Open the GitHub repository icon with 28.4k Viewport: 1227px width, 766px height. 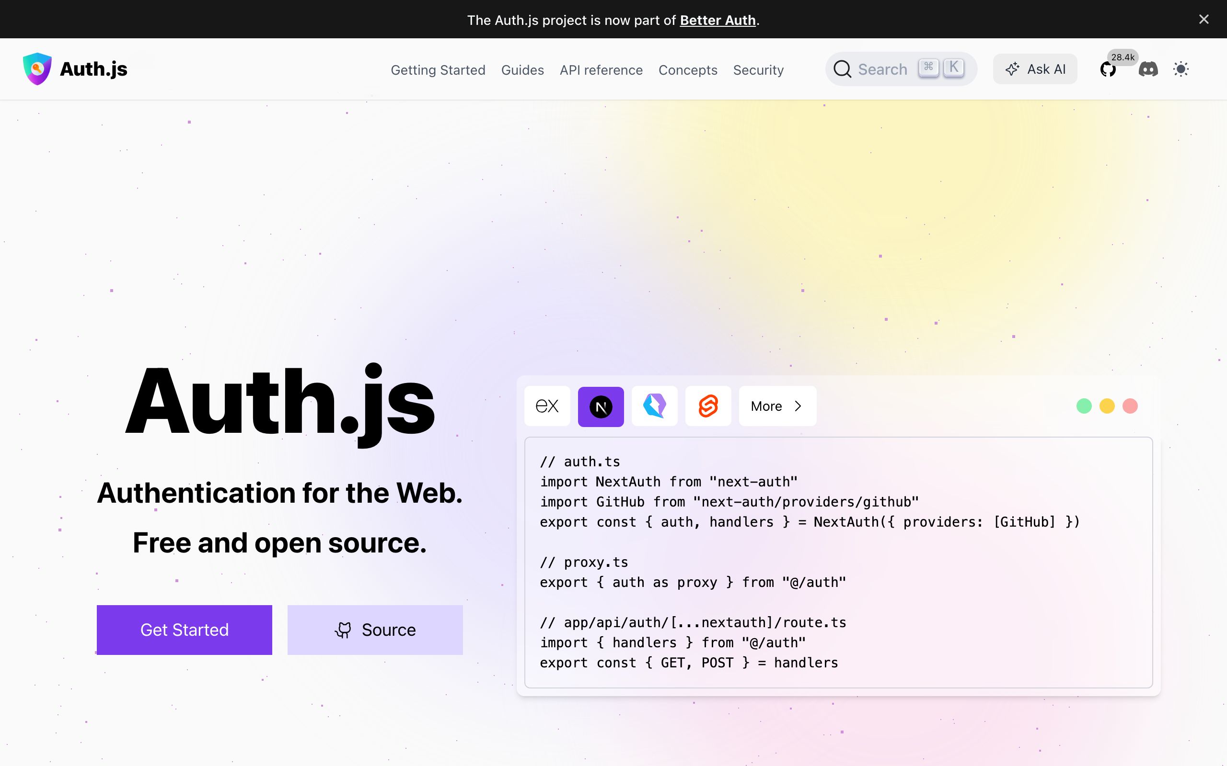pos(1108,69)
